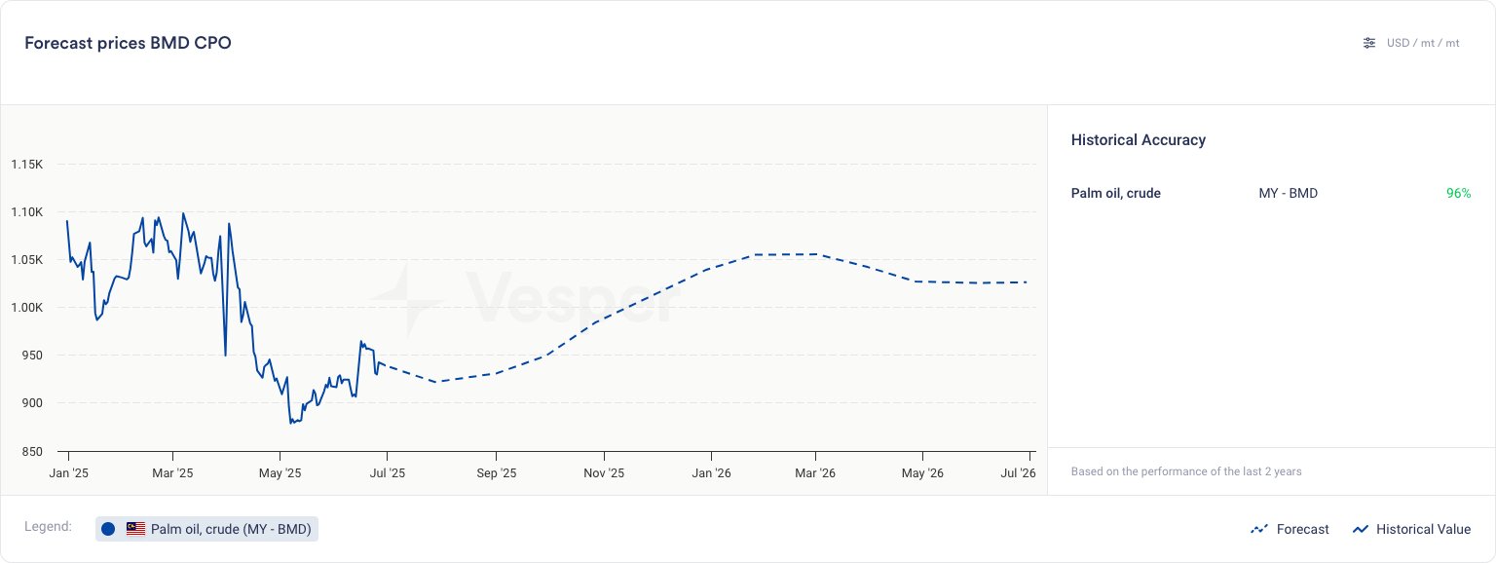Viewport: 1496px width, 563px height.
Task: Click the dashed Forecast line icon
Action: tap(1259, 529)
